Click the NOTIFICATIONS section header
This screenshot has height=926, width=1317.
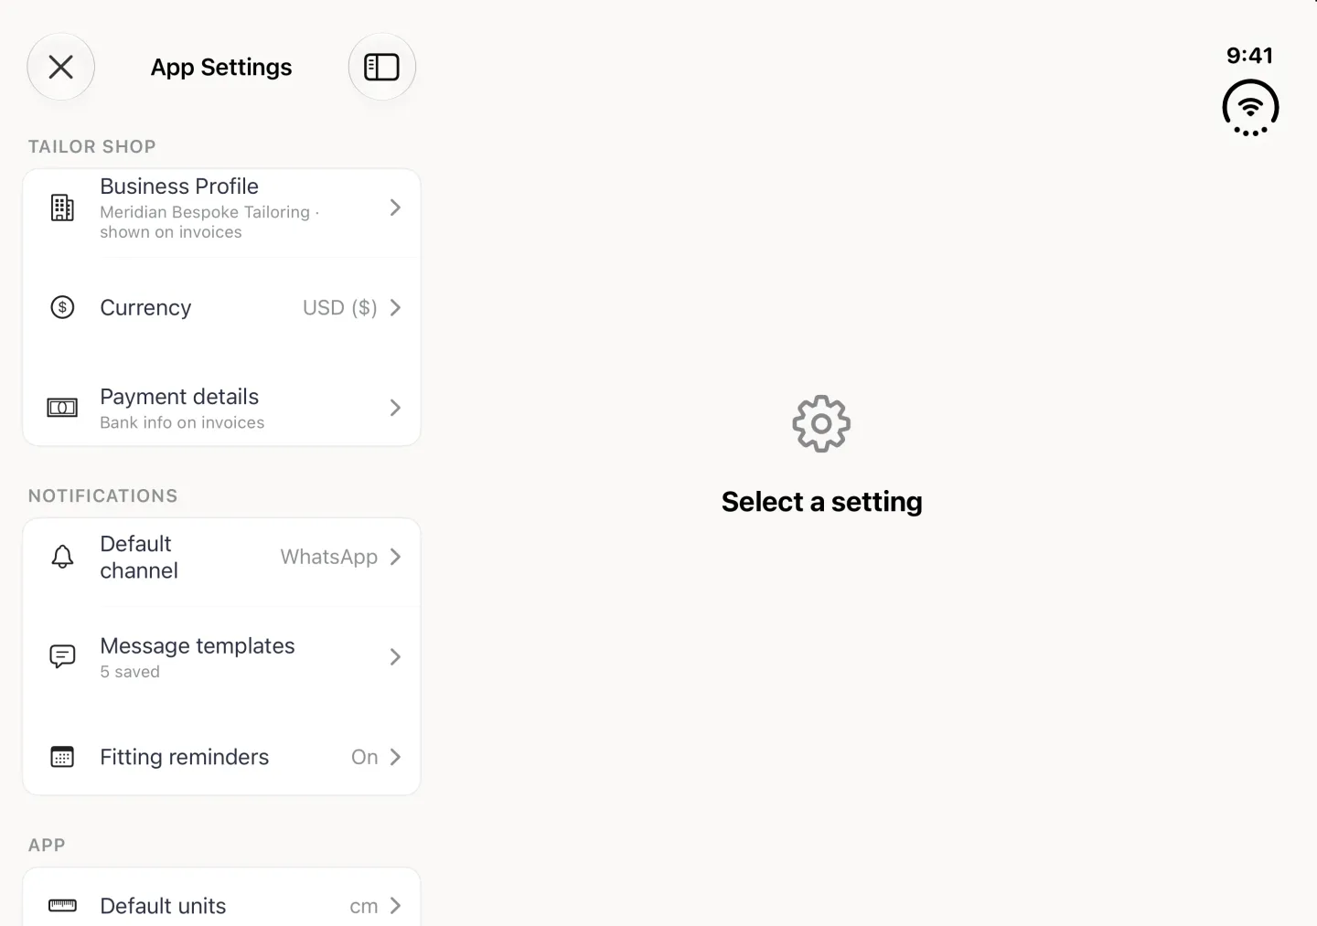click(x=103, y=495)
